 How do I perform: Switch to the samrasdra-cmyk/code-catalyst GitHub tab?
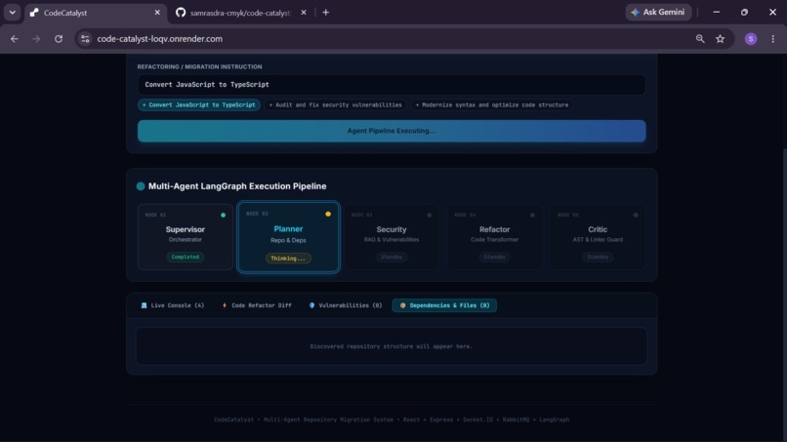point(241,13)
